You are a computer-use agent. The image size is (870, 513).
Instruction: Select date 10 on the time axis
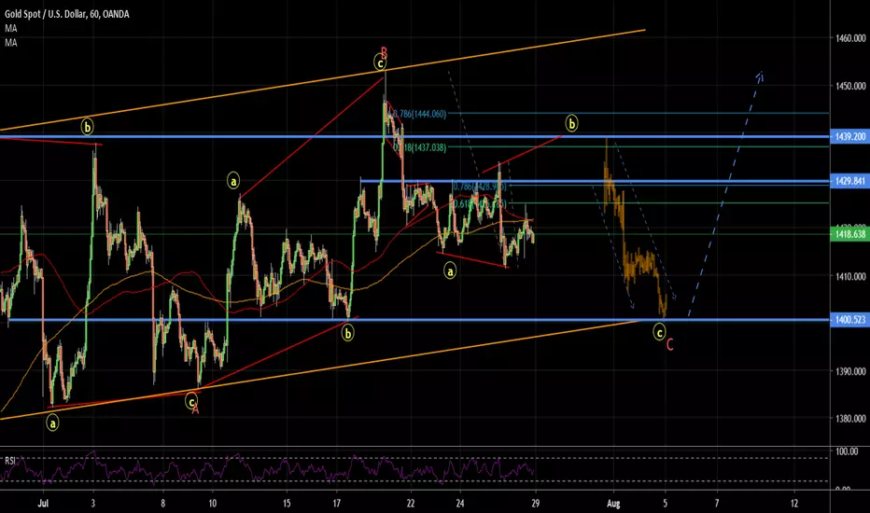tap(213, 504)
